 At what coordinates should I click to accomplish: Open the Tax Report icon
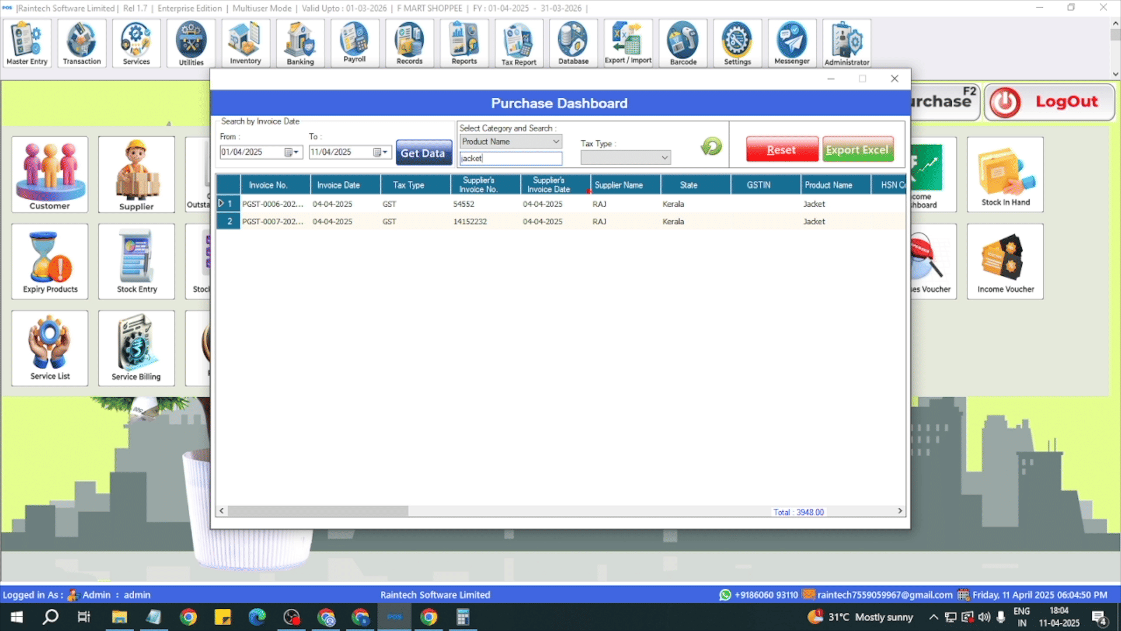point(518,43)
